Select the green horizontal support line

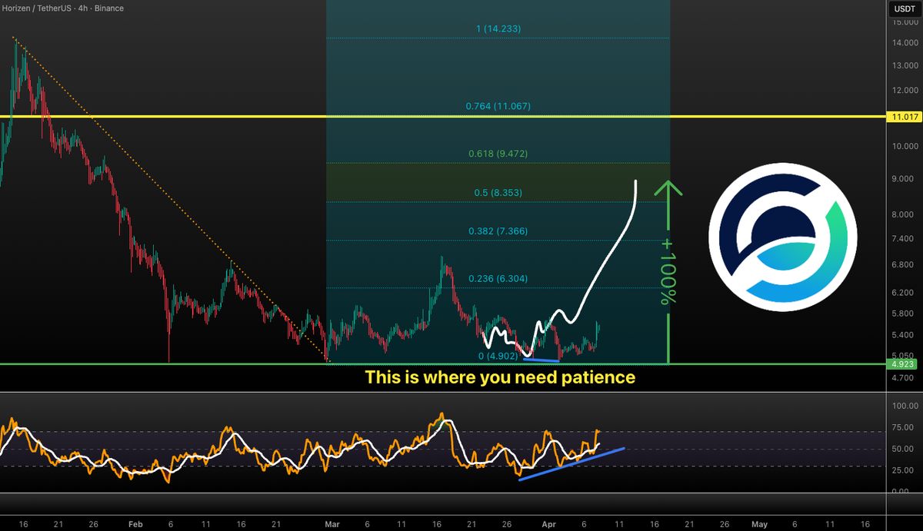442,364
